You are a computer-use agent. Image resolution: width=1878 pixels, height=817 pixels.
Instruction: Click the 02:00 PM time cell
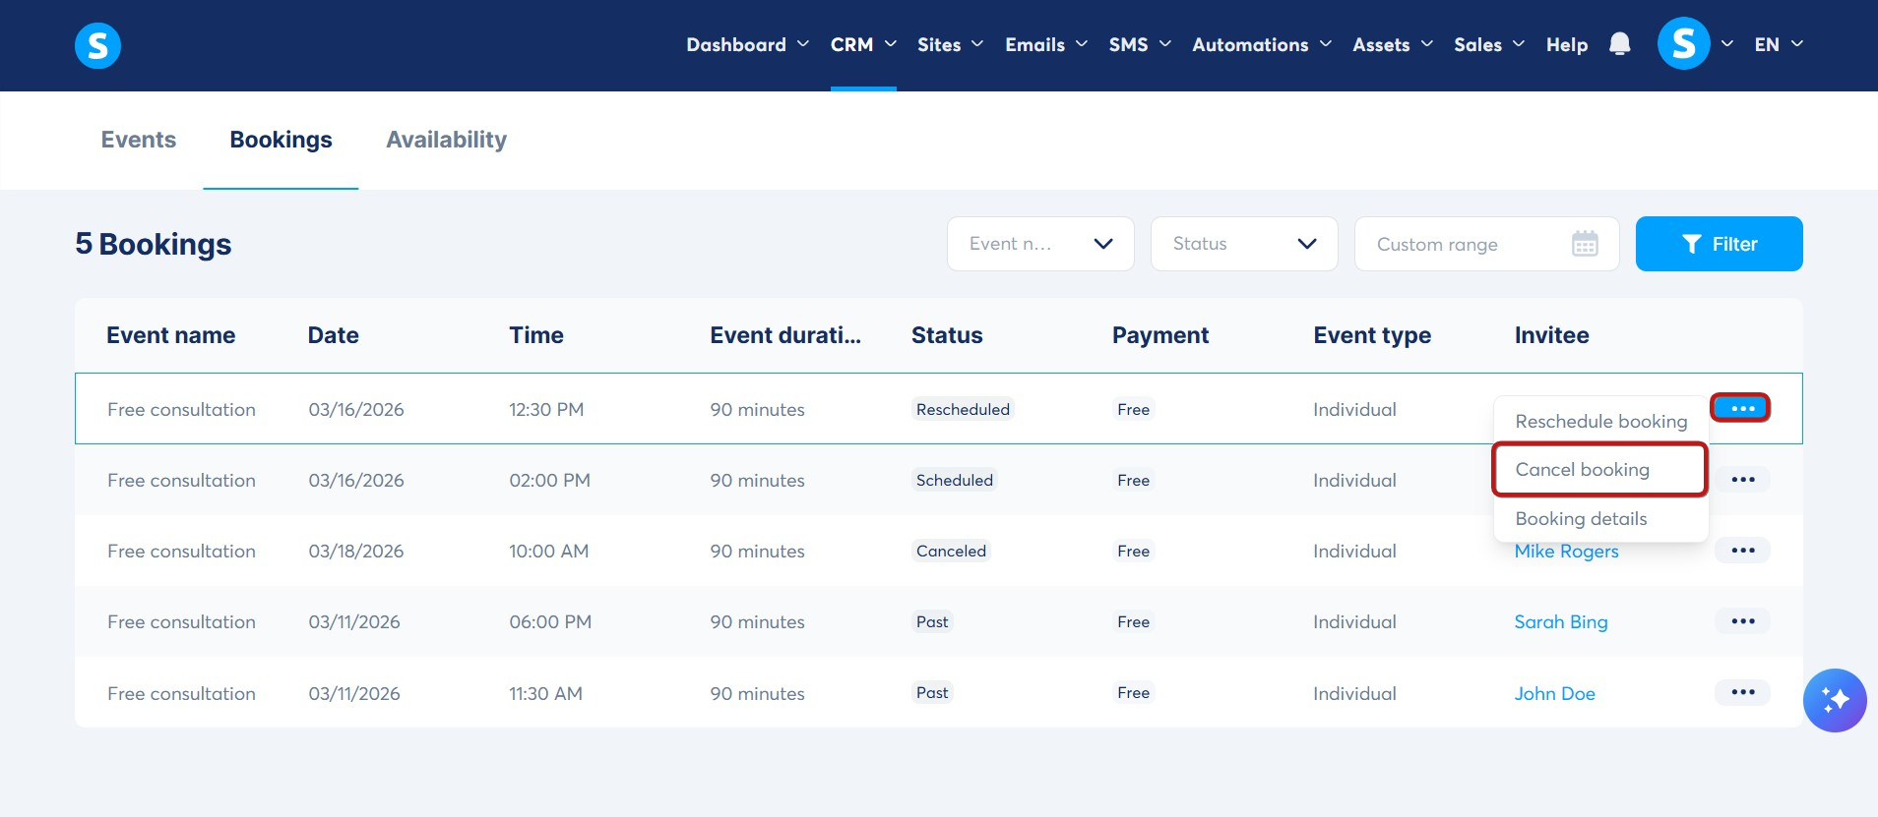[x=549, y=480]
